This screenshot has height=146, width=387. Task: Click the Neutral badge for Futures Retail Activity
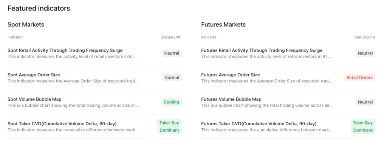point(365,53)
